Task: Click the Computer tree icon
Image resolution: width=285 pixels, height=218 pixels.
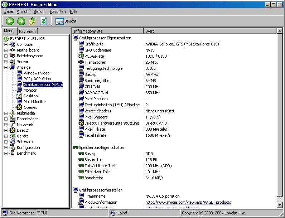Action: (x=13, y=44)
